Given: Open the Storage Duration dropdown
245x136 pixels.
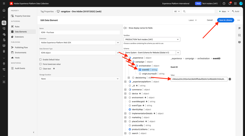Looking at the screenshot, I should coord(80,79).
